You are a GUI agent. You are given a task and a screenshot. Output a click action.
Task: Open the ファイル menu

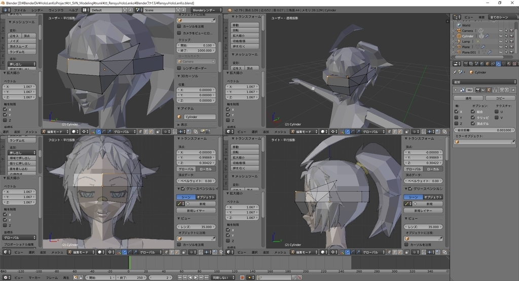coord(20,10)
